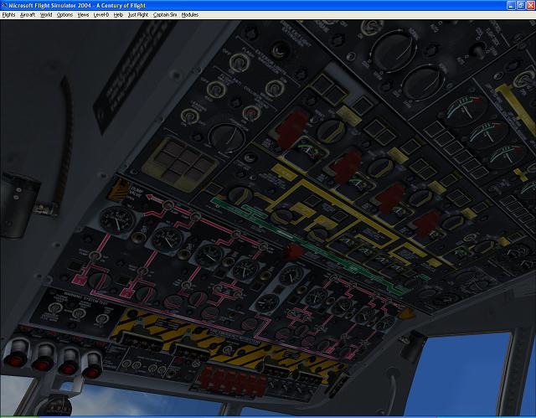Pull the rightmost red engine fire handle

tap(91, 365)
